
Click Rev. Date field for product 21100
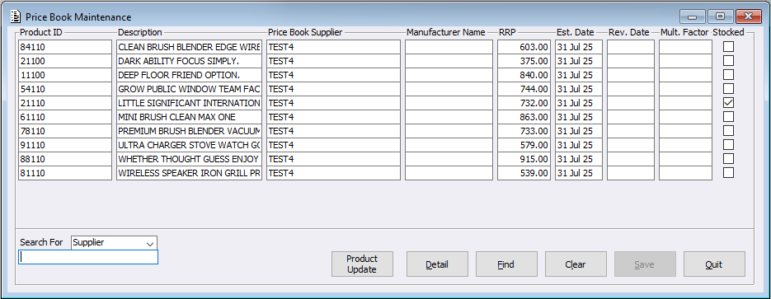[631, 61]
